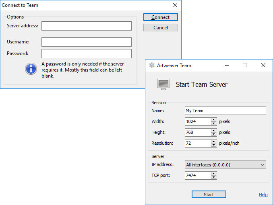Increase Resolution with the up arrow

tap(214, 141)
